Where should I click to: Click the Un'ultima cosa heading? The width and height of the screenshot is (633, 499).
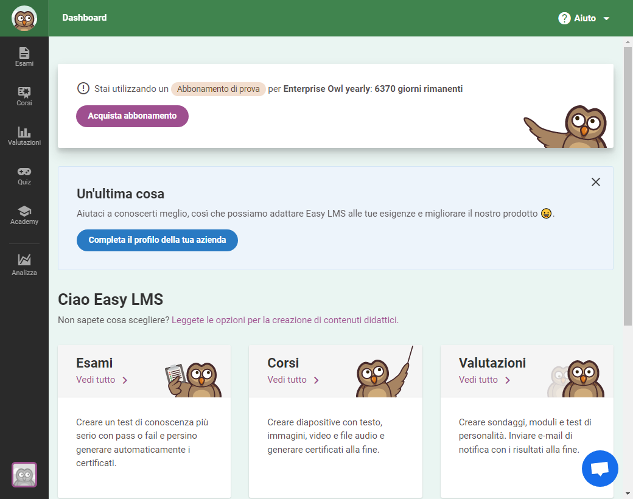click(121, 194)
